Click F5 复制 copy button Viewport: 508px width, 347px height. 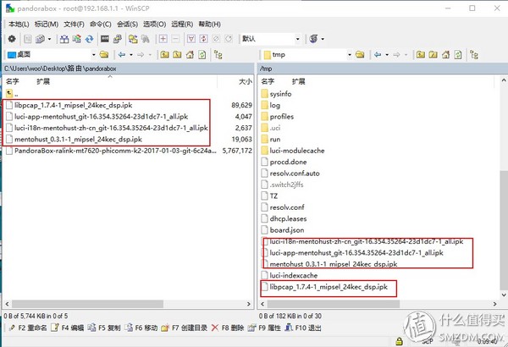(104, 328)
